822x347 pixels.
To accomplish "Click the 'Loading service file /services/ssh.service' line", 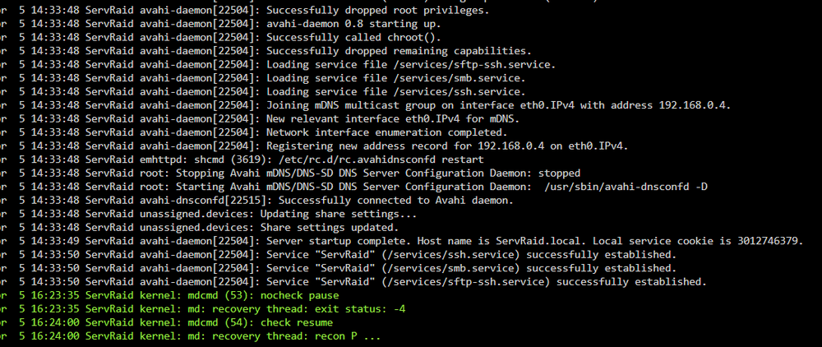I will [263, 92].
